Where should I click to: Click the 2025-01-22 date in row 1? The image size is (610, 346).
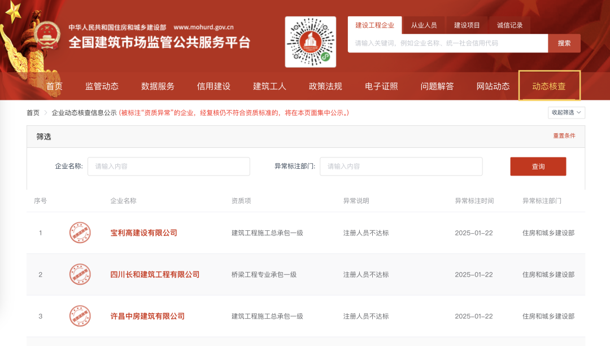pyautogui.click(x=474, y=233)
